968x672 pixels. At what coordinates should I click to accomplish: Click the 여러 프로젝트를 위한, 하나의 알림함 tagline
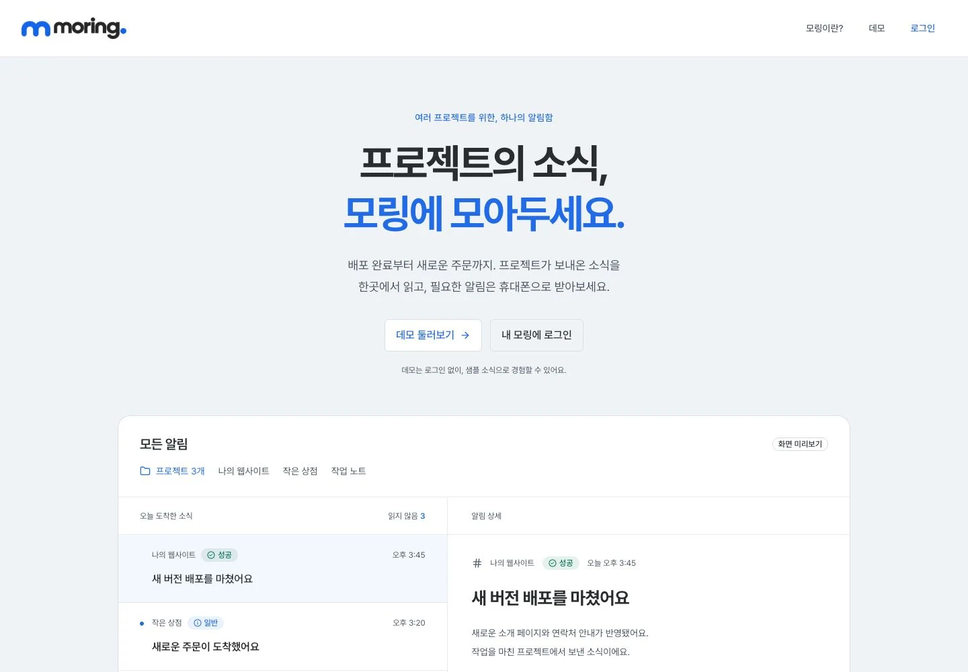click(x=484, y=118)
